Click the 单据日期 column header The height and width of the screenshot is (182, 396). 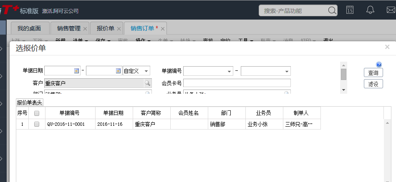pos(114,113)
